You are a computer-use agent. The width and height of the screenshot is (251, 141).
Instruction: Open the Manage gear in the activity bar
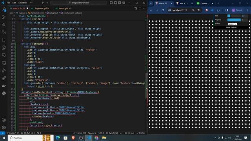tap(4, 127)
